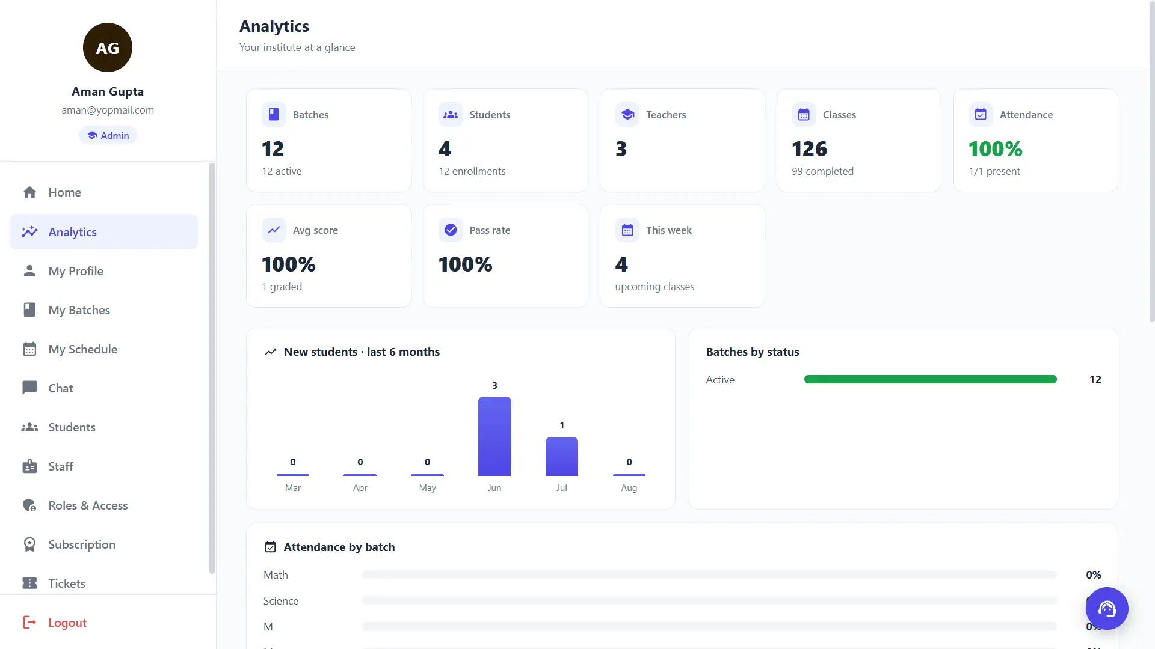Click the Students card group icon
The image size is (1155, 649).
(451, 114)
